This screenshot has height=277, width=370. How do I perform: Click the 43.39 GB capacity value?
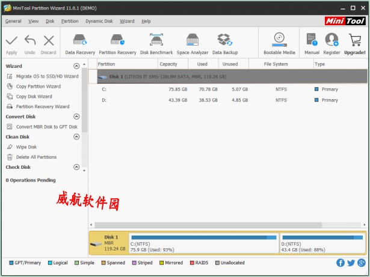pyautogui.click(x=177, y=100)
